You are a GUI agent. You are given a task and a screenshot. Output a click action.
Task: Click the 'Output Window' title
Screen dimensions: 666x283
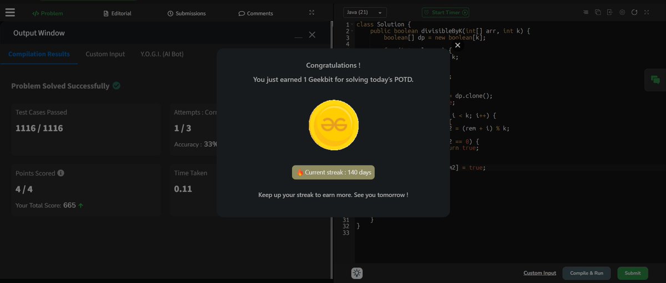tap(39, 33)
